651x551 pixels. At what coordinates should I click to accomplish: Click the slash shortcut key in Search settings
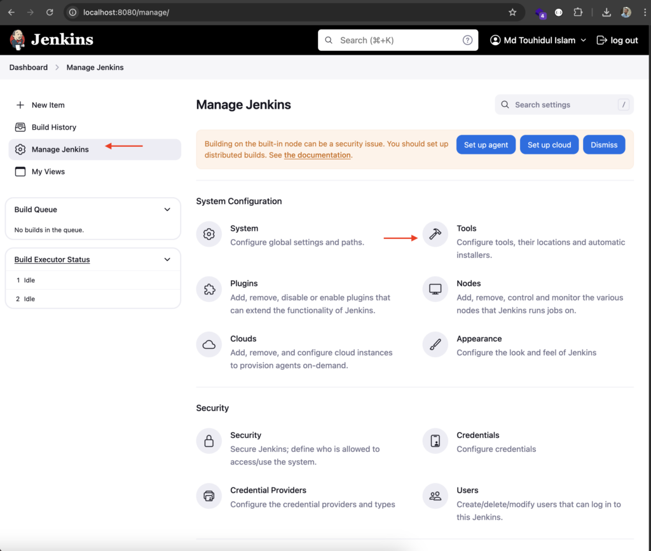tap(623, 105)
